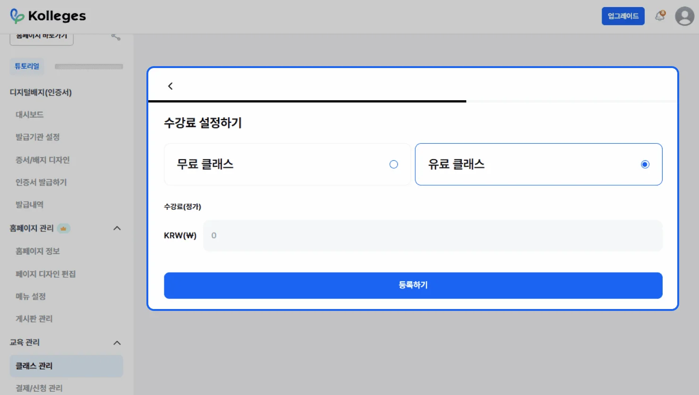Open the user profile avatar
Image resolution: width=699 pixels, height=395 pixels.
click(x=684, y=16)
